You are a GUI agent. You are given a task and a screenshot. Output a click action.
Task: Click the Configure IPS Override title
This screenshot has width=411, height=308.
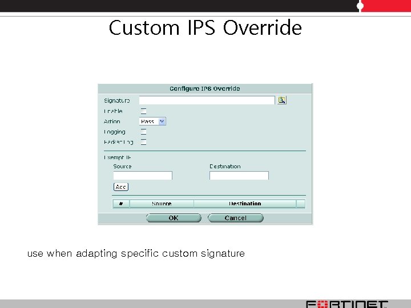pyautogui.click(x=205, y=88)
